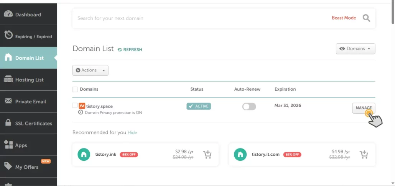395x186 pixels.
Task: Click the MANAGE button for tistory.space
Action: pyautogui.click(x=364, y=108)
